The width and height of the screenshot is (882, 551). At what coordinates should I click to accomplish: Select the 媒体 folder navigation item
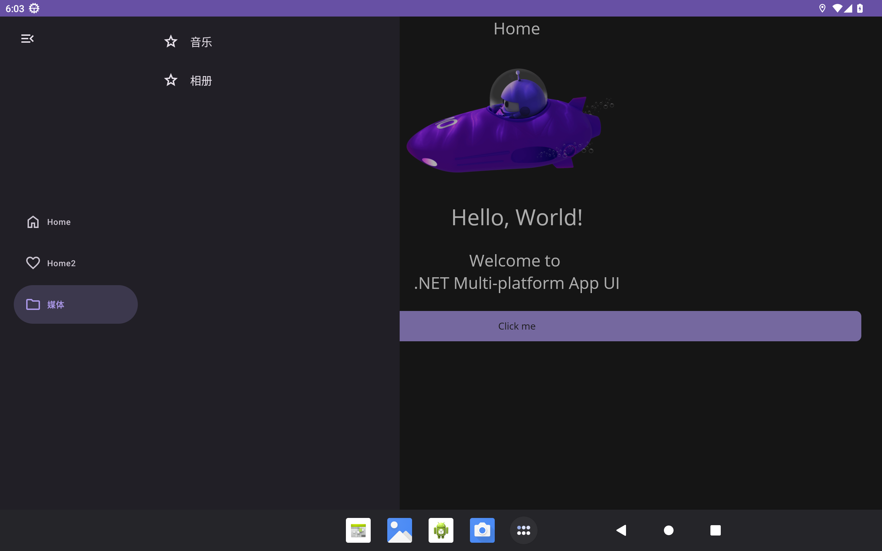pyautogui.click(x=76, y=304)
